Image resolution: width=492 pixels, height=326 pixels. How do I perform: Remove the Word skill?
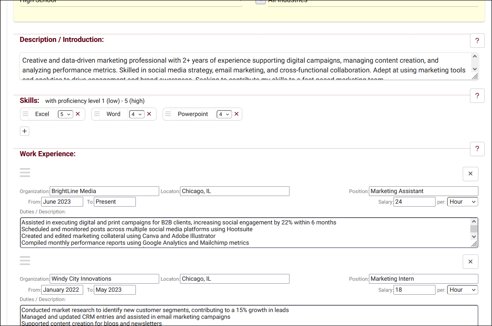(x=149, y=114)
